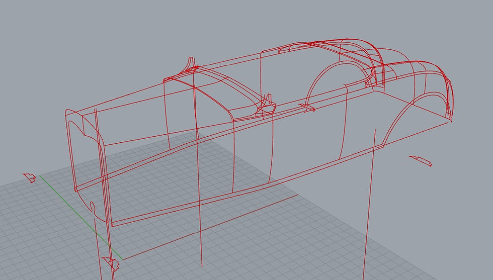493x280 pixels.
Task: Pick the small profile curve at green axis top end
Action: coord(29,178)
